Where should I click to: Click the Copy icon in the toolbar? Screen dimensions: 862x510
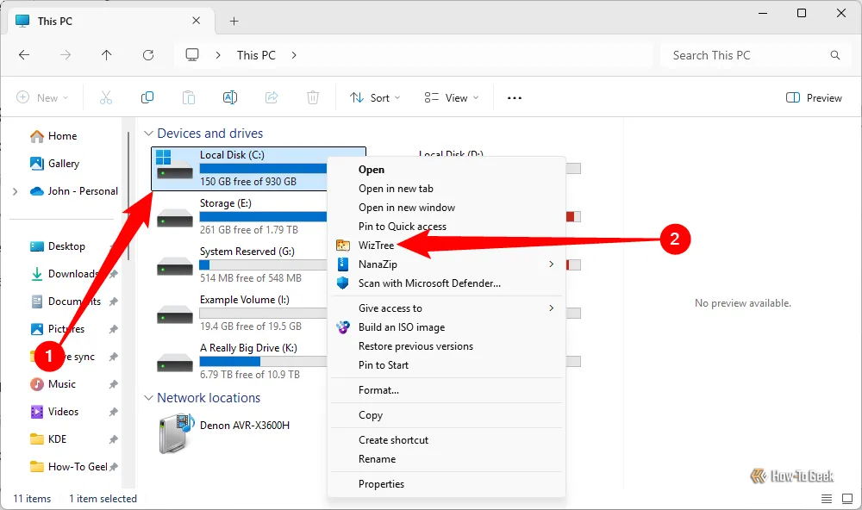click(147, 97)
